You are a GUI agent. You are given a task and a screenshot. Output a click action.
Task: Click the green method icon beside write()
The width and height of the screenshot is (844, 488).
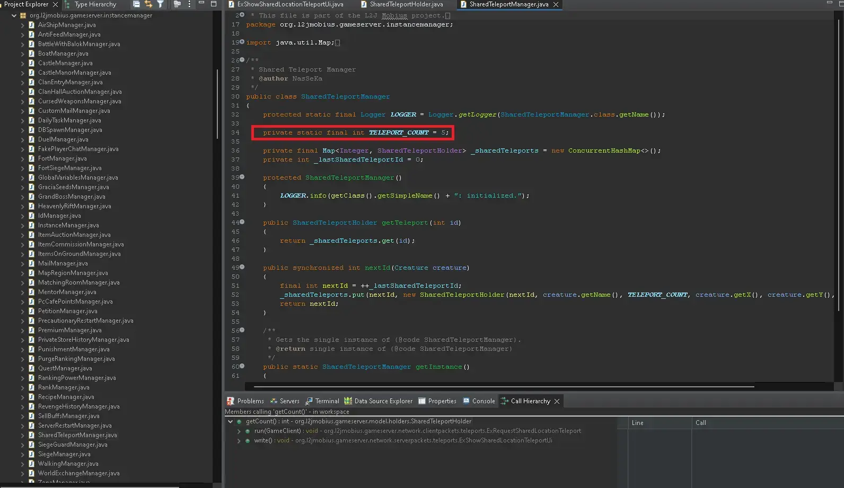(248, 441)
